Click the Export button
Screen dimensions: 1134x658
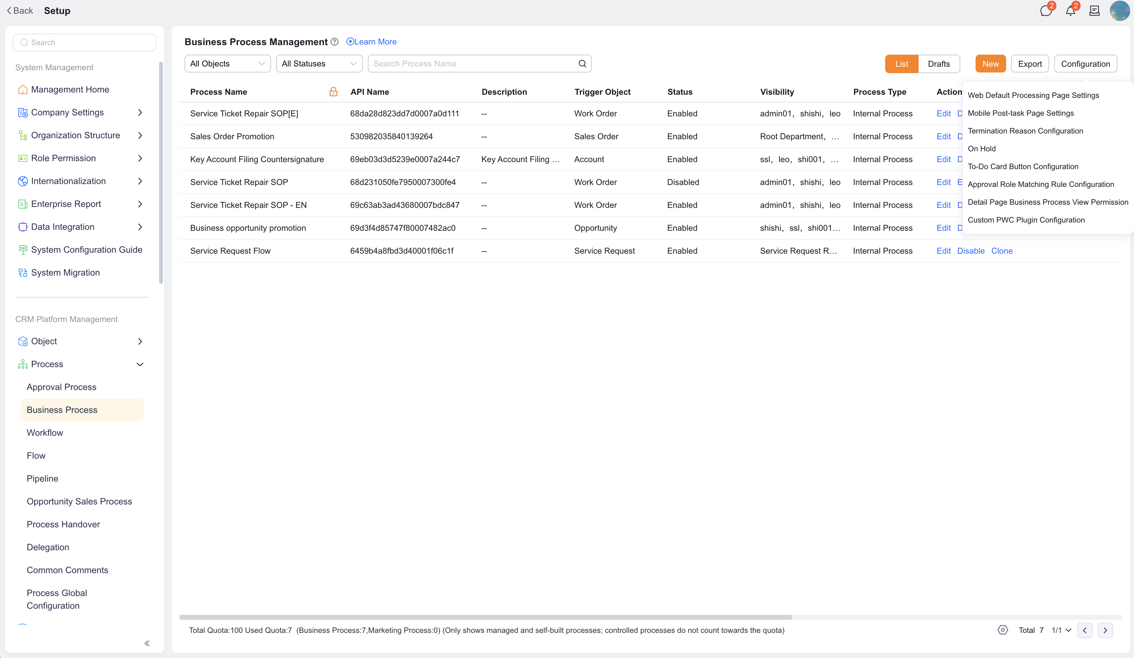pyautogui.click(x=1030, y=64)
